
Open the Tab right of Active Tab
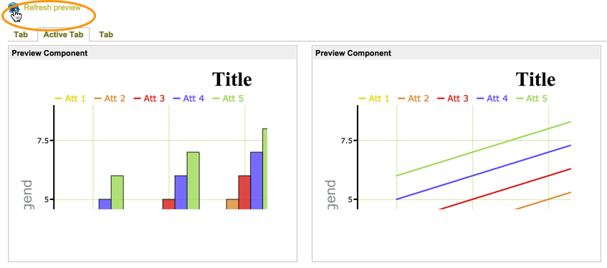106,34
